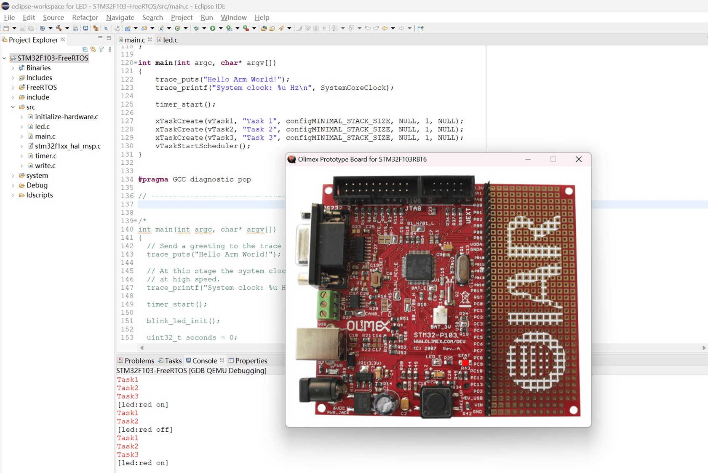Image resolution: width=708 pixels, height=473 pixels.
Task: Open Project Explorer filter icon
Action: pos(102,49)
